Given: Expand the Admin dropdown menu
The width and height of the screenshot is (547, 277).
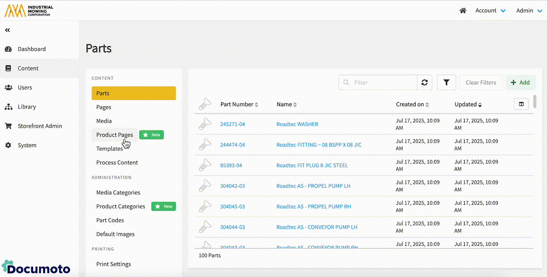Looking at the screenshot, I should tap(529, 11).
